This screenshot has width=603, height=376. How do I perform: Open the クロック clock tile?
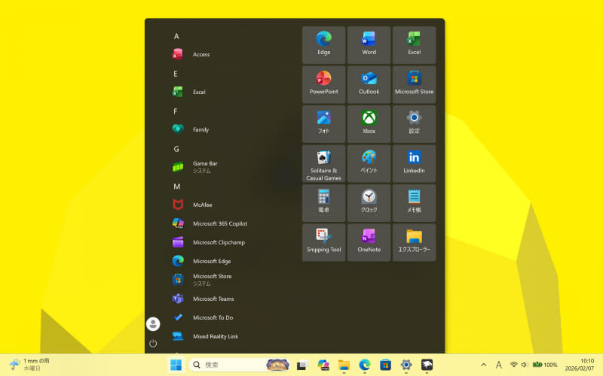point(369,203)
